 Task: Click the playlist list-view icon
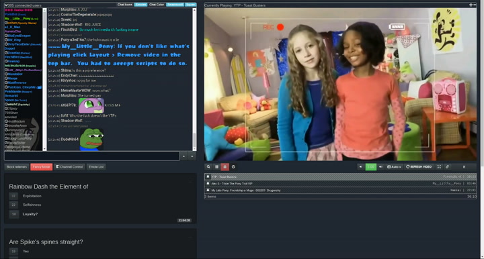[x=216, y=167]
